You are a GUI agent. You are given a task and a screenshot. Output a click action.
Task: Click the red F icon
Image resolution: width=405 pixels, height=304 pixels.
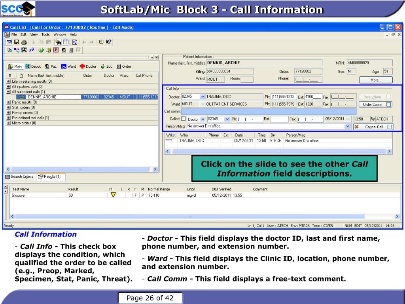click(56, 50)
